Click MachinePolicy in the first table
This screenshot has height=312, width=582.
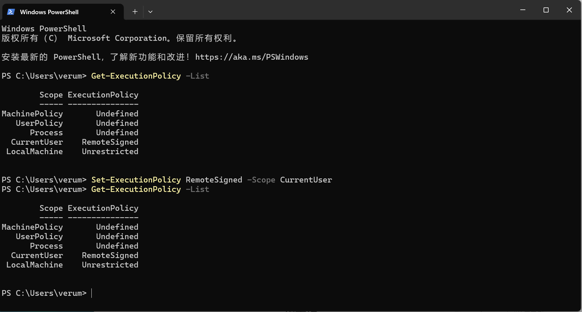click(32, 114)
